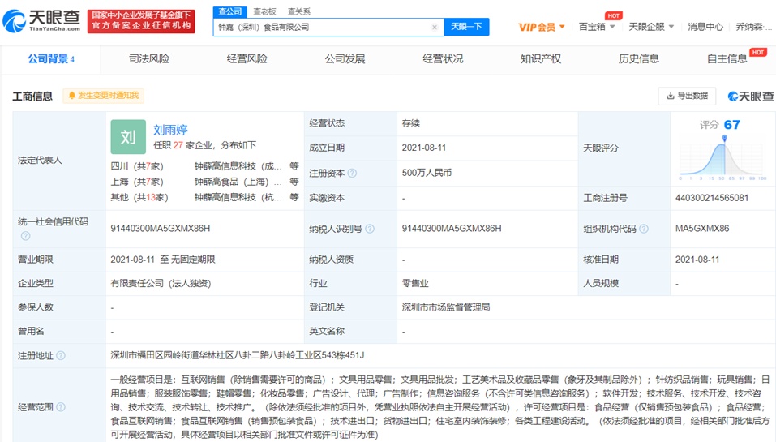Switch to the 司法风险 tab
This screenshot has width=776, height=442.
tap(149, 58)
